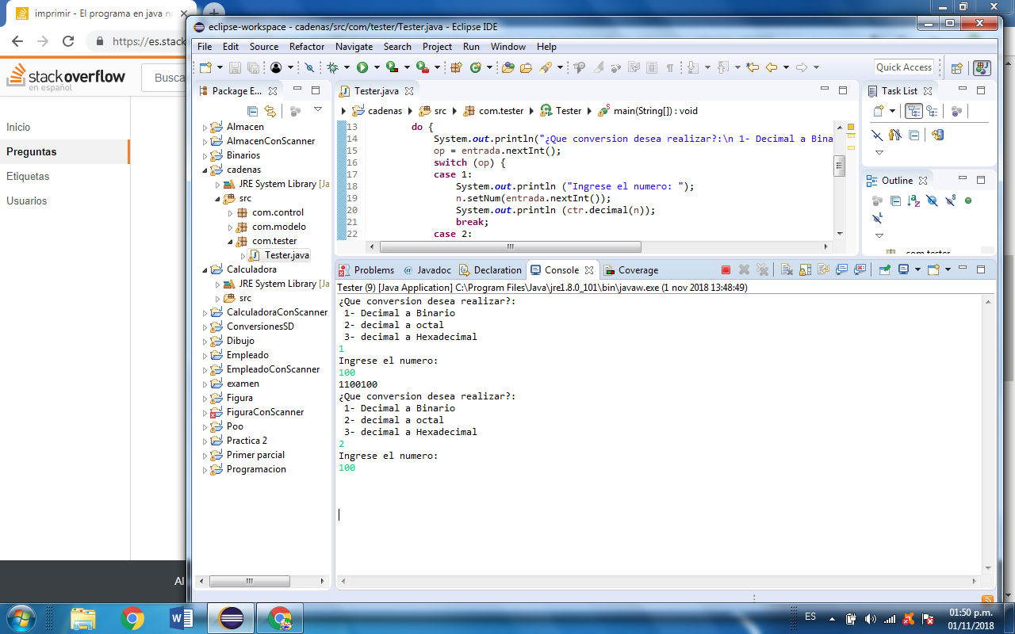Click the File Explorer icon in taskbar
This screenshot has width=1015, height=634.
pos(83,617)
